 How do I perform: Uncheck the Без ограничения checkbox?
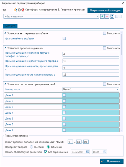click(x=46, y=152)
